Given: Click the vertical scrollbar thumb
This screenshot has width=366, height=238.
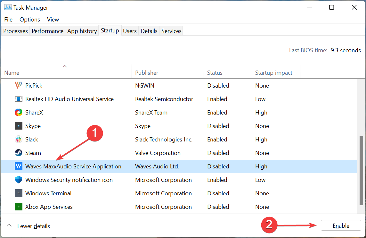Looking at the screenshot, I should [x=361, y=171].
